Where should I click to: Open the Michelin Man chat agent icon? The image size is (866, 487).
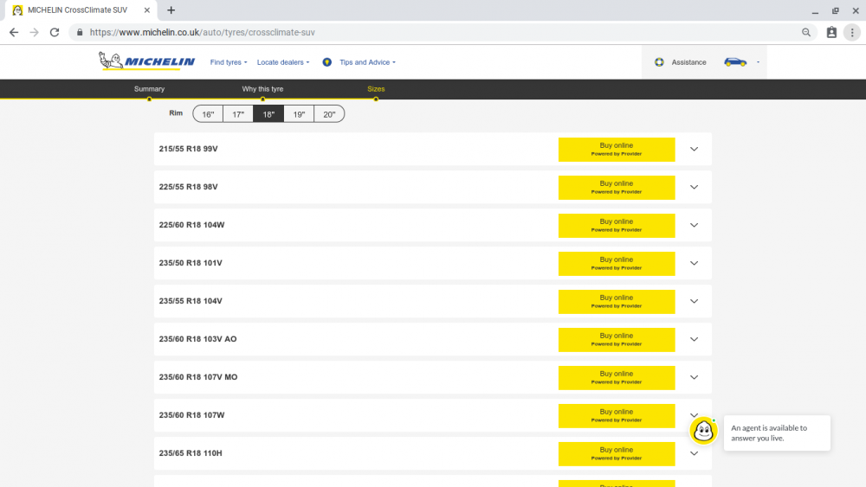(x=703, y=431)
